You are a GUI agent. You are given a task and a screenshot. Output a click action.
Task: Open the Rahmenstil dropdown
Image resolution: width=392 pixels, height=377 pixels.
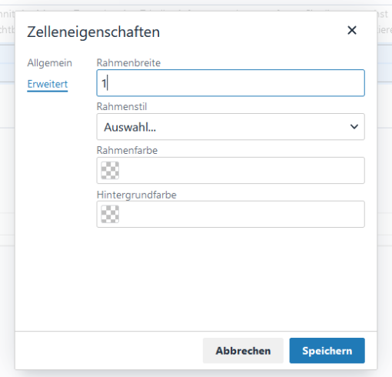click(231, 127)
